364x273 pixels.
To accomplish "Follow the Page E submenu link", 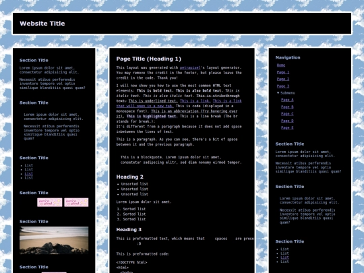I will 287,127.
